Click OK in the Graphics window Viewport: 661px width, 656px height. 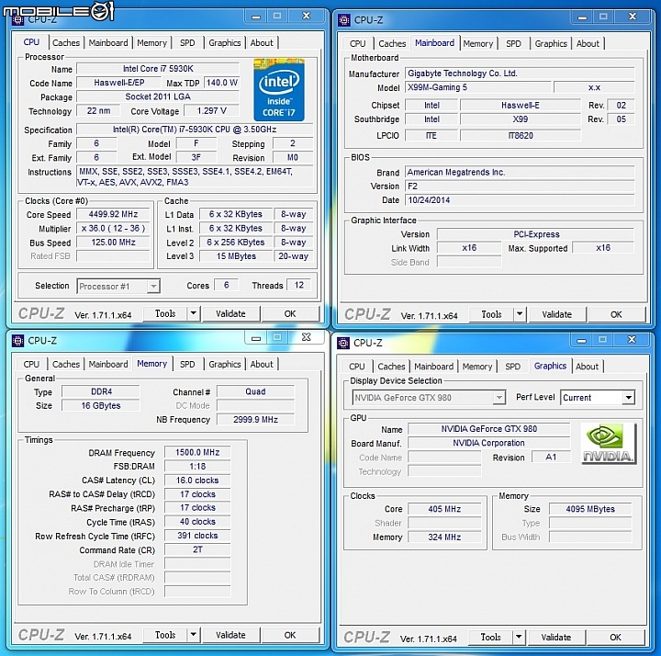[615, 637]
